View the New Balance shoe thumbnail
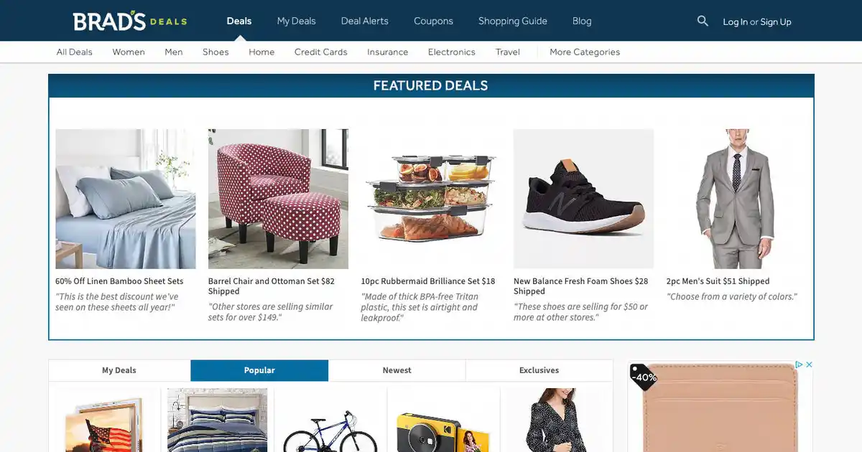Screen dimensions: 862x452 [x=583, y=199]
